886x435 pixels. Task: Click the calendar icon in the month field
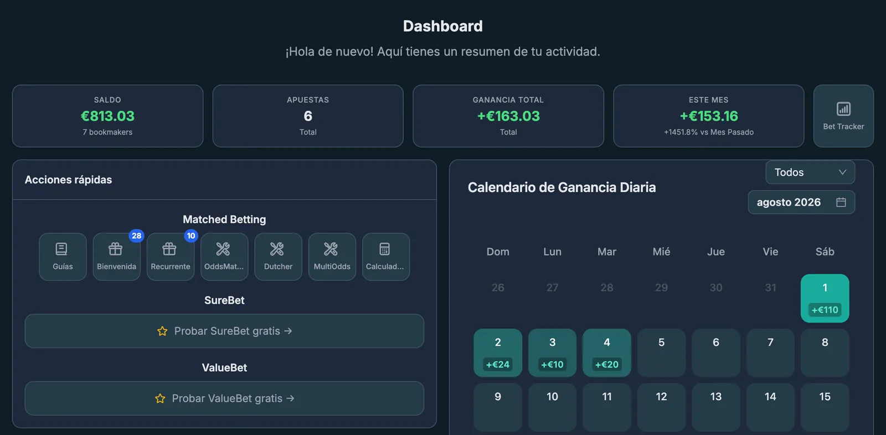841,202
